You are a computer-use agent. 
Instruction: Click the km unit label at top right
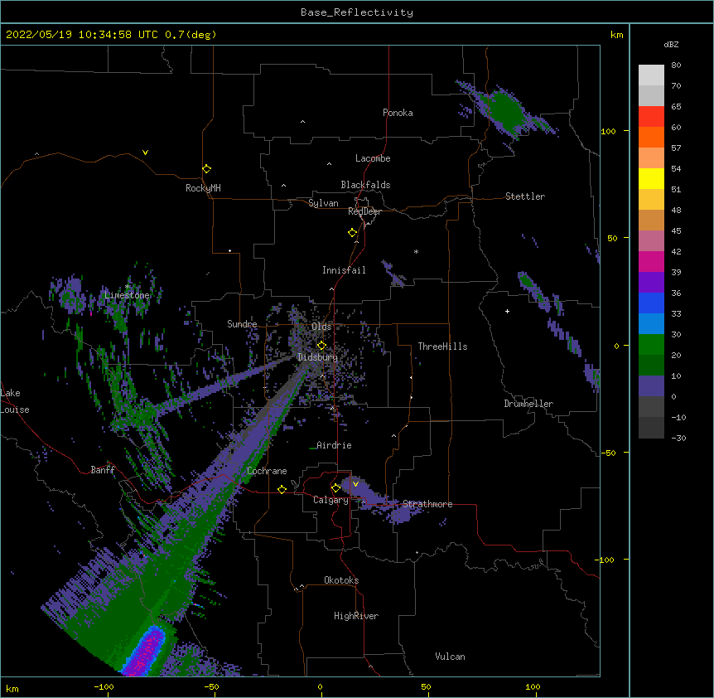[616, 35]
